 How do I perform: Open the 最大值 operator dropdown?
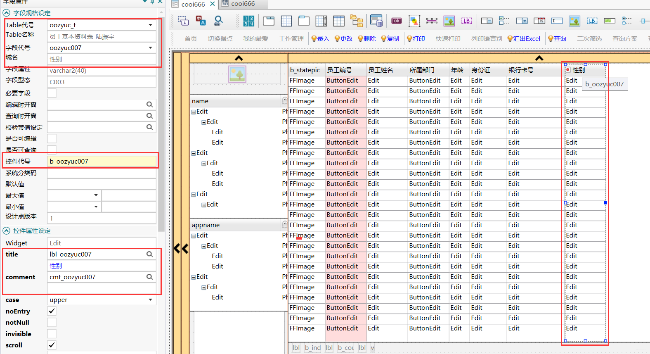pos(96,195)
